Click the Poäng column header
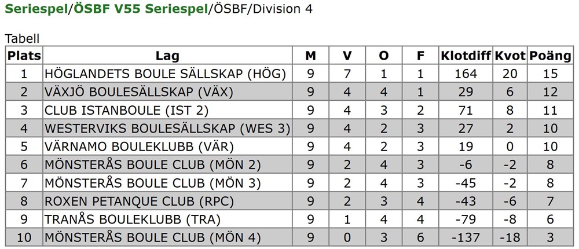Screen dimensions: 579x249 click(550, 56)
